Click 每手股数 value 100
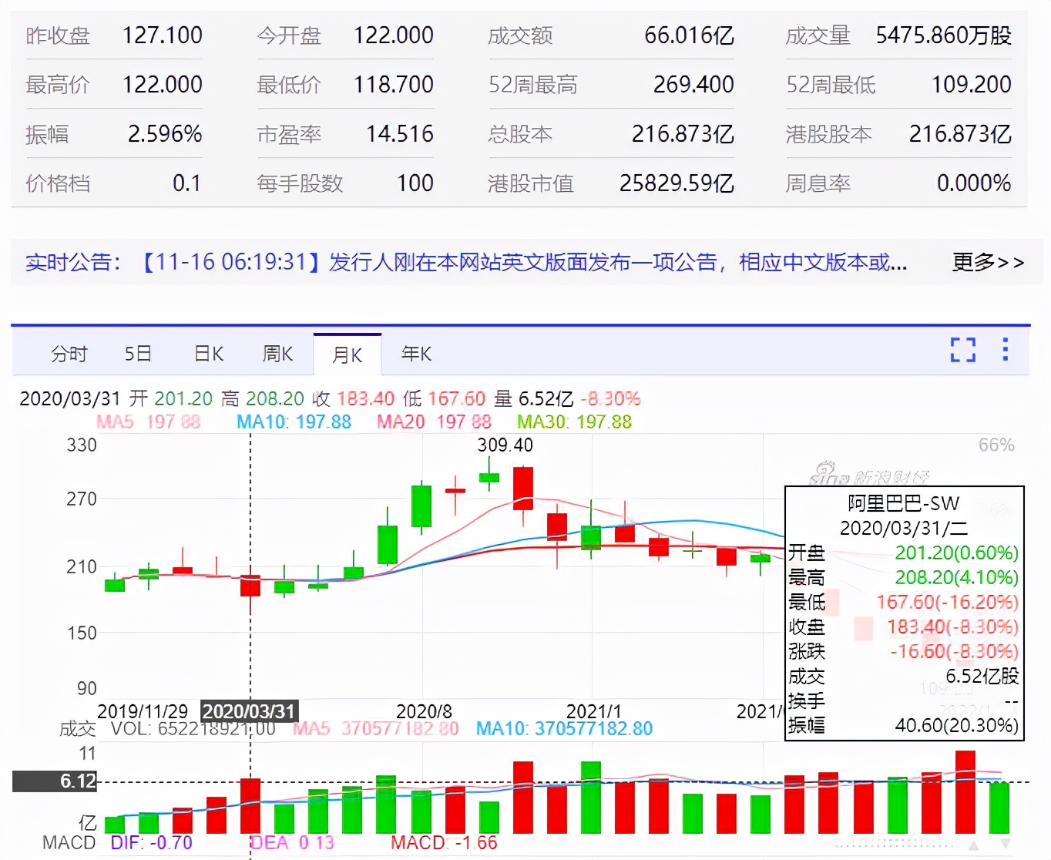 (415, 183)
